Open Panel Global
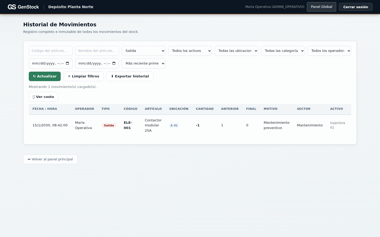380x237 pixels. tap(321, 7)
